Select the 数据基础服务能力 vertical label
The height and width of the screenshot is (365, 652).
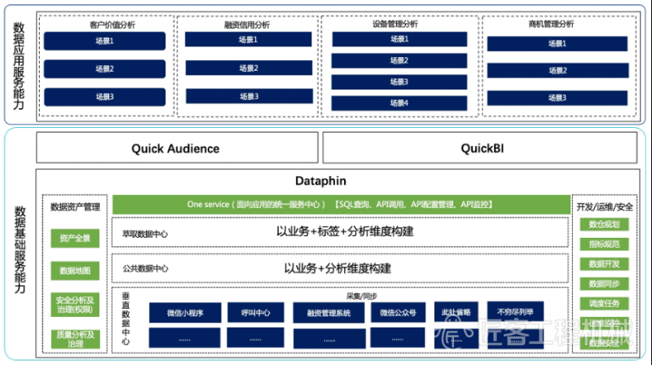(x=20, y=249)
